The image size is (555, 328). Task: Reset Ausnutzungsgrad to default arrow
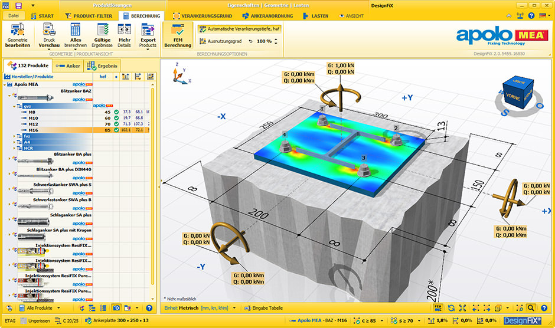coord(250,41)
